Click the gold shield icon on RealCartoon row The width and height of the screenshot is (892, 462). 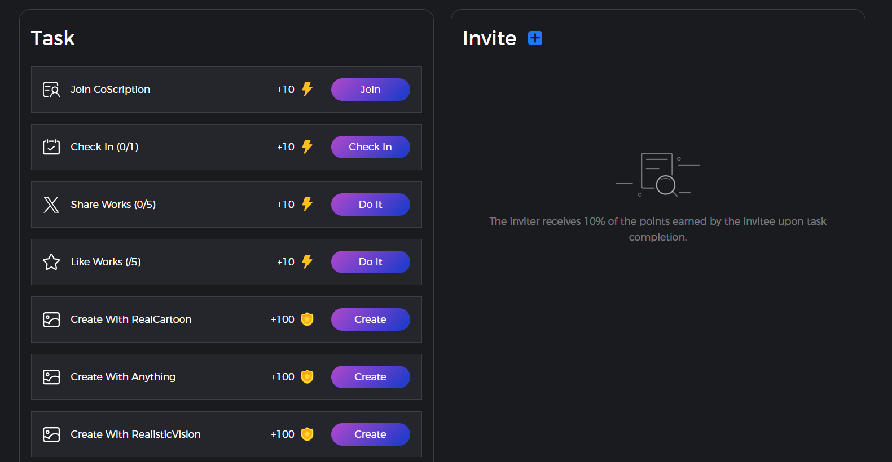tap(306, 319)
